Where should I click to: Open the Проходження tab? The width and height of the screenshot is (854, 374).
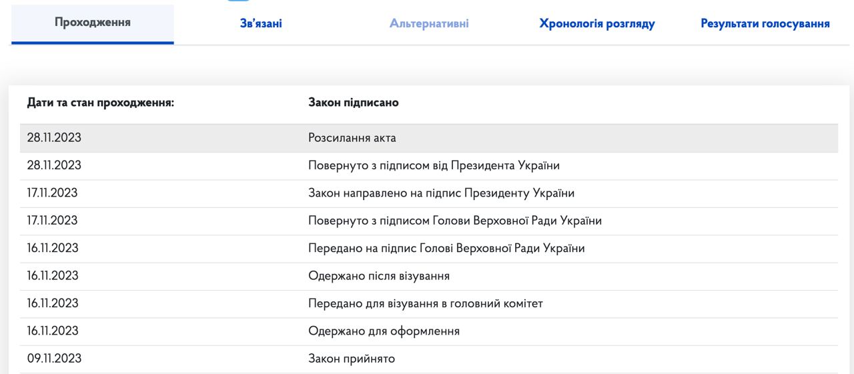click(x=92, y=23)
